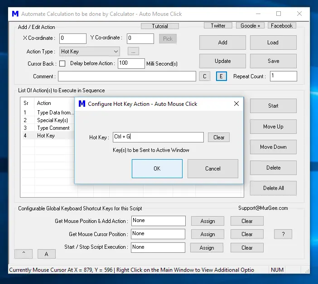Select the Hot Key row in action list
Screen dimensions: 318x284
click(46, 136)
